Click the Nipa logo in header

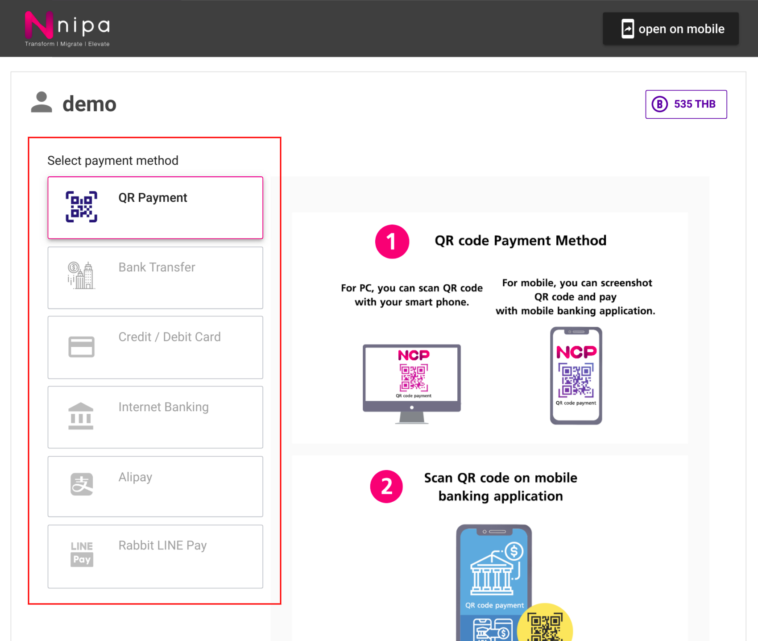67,29
